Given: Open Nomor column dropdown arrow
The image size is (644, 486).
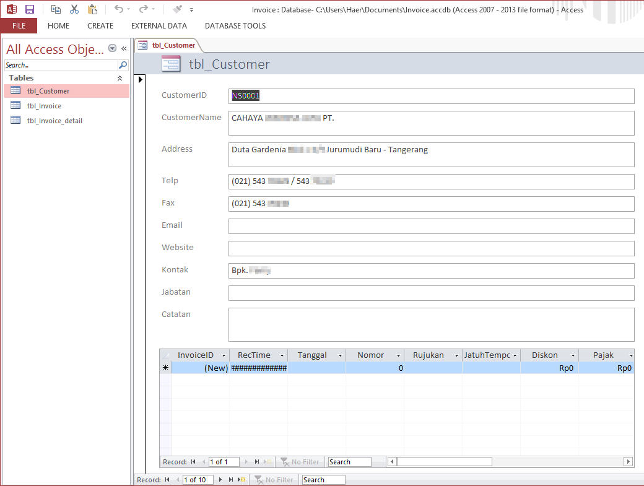Looking at the screenshot, I should coord(398,355).
